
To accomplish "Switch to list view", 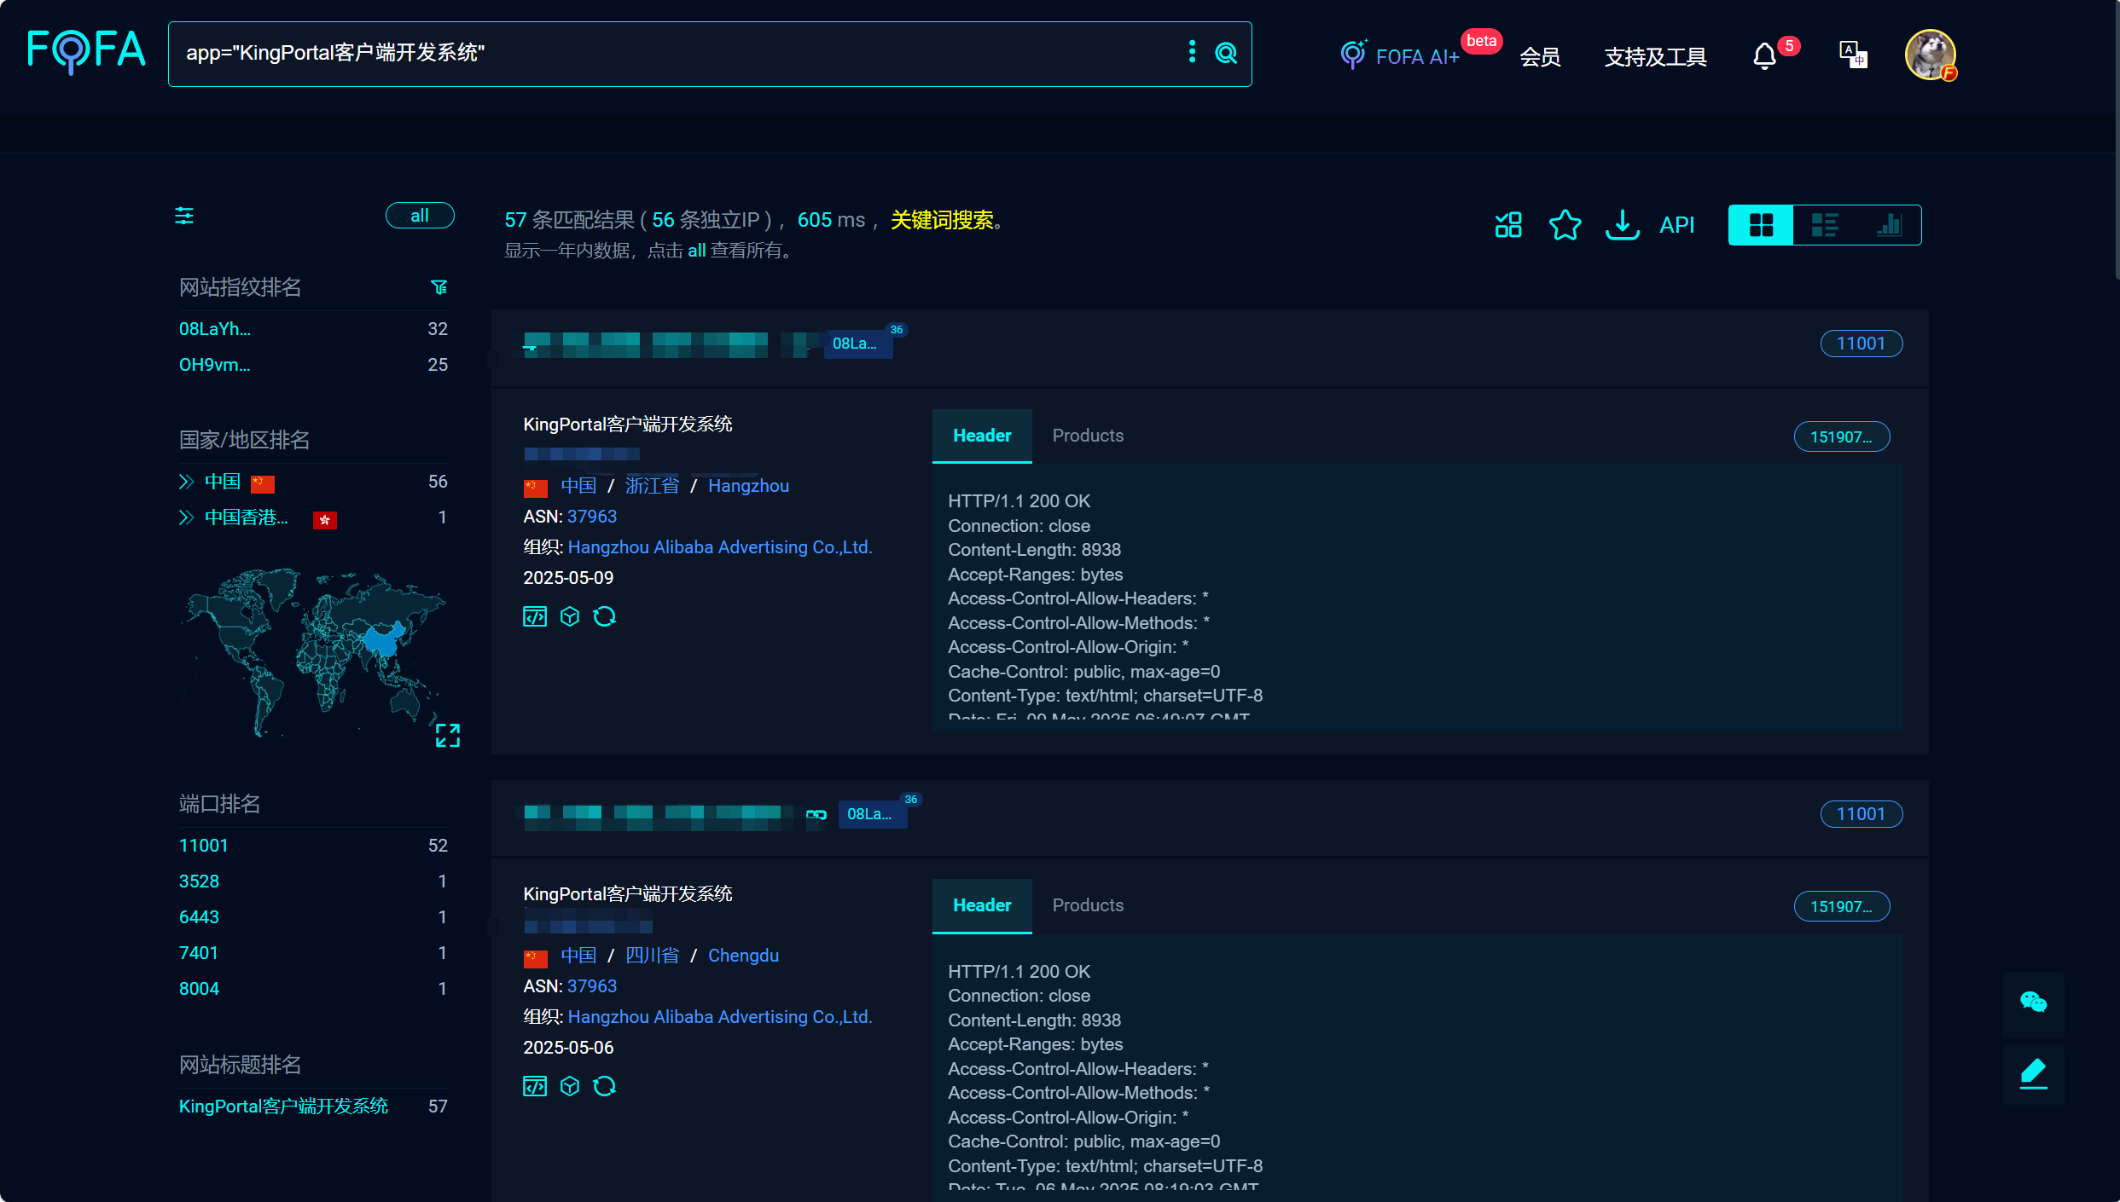I will coord(1825,225).
